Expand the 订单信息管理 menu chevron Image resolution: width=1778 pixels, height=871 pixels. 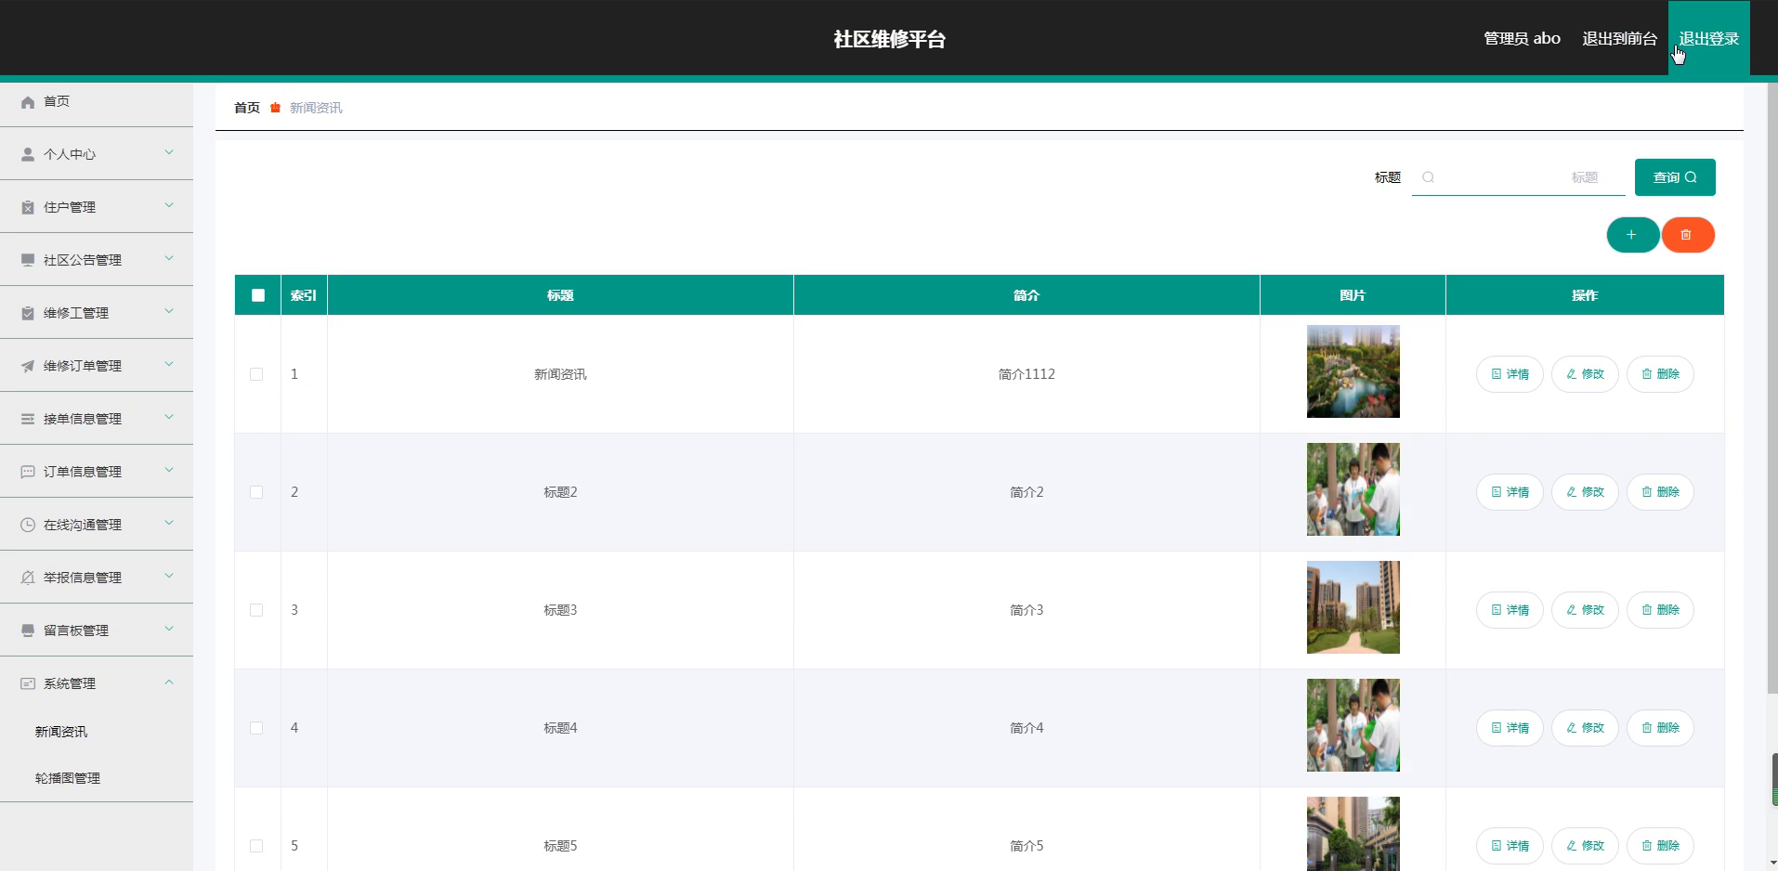point(169,470)
